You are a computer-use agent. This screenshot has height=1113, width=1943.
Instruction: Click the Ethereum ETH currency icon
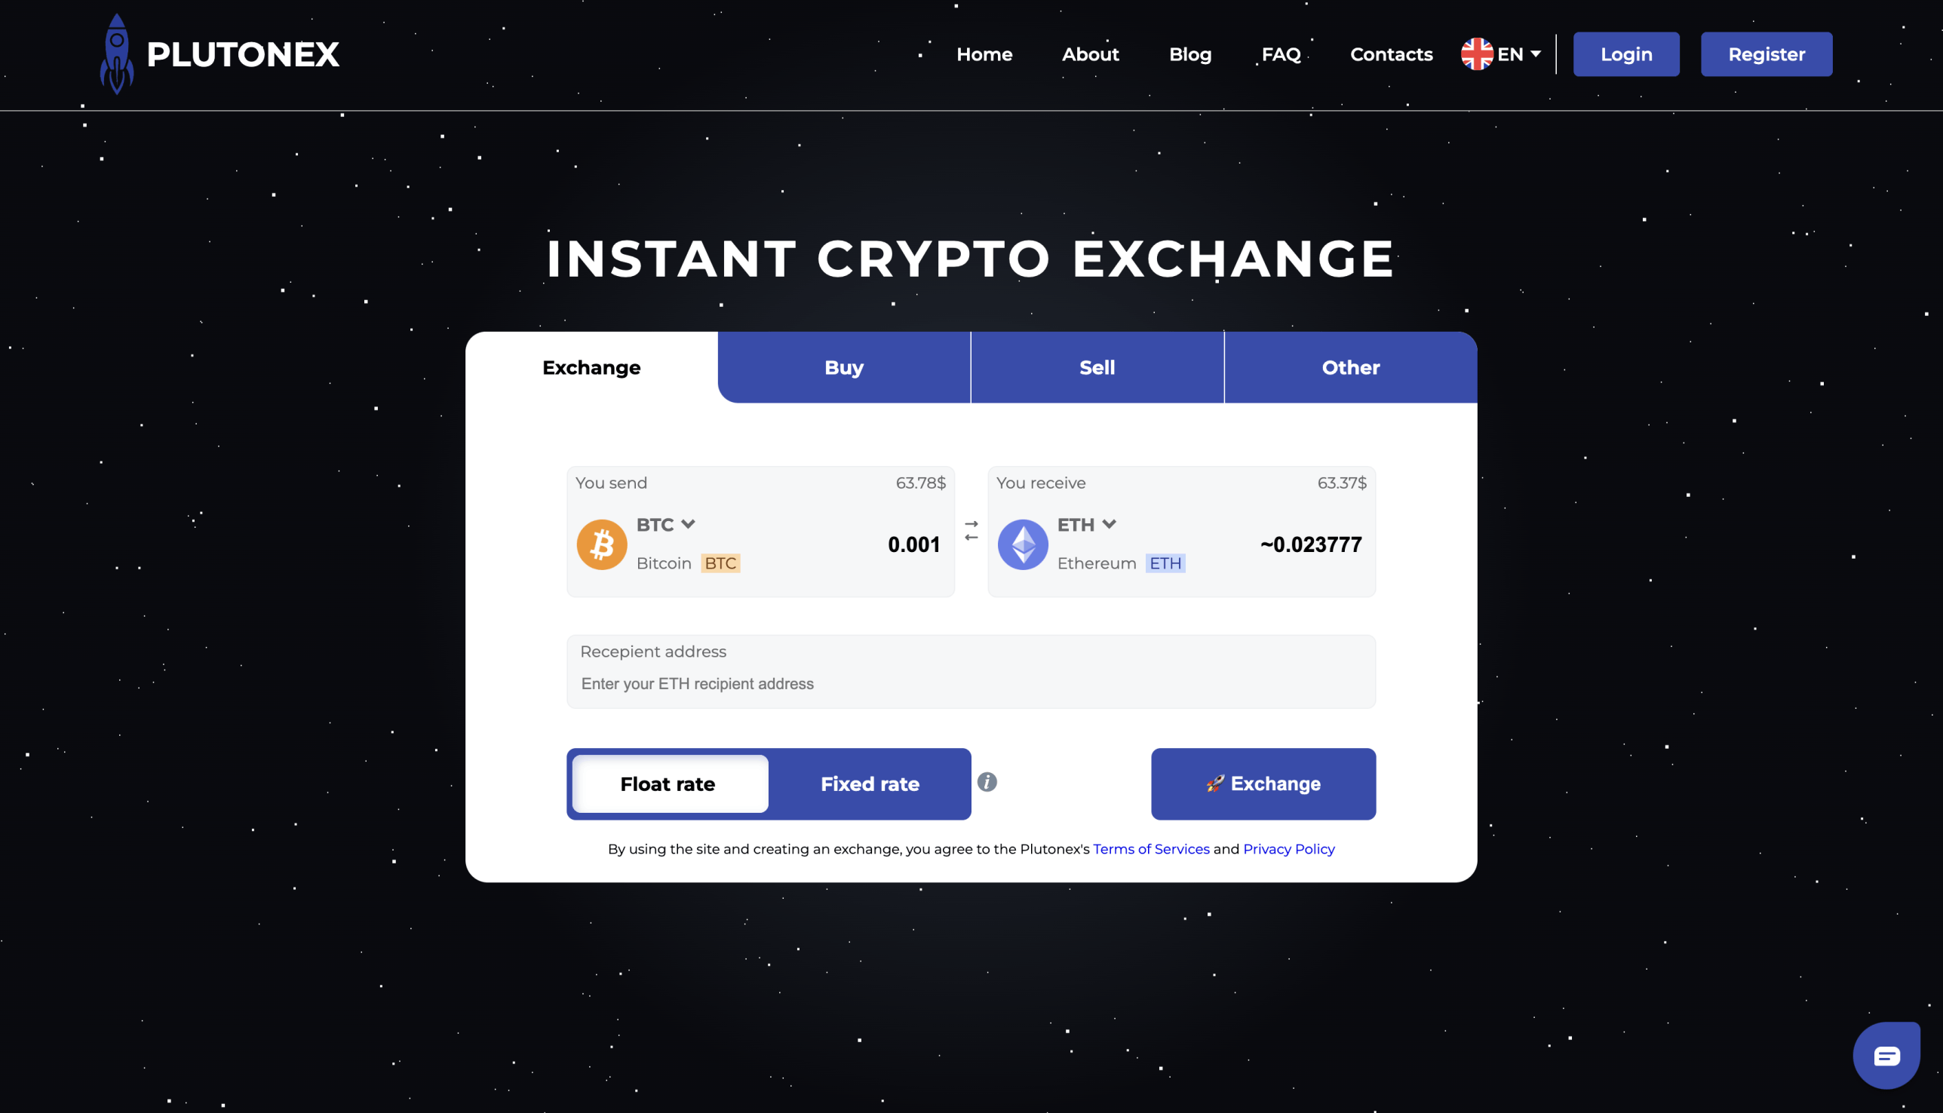tap(1024, 543)
